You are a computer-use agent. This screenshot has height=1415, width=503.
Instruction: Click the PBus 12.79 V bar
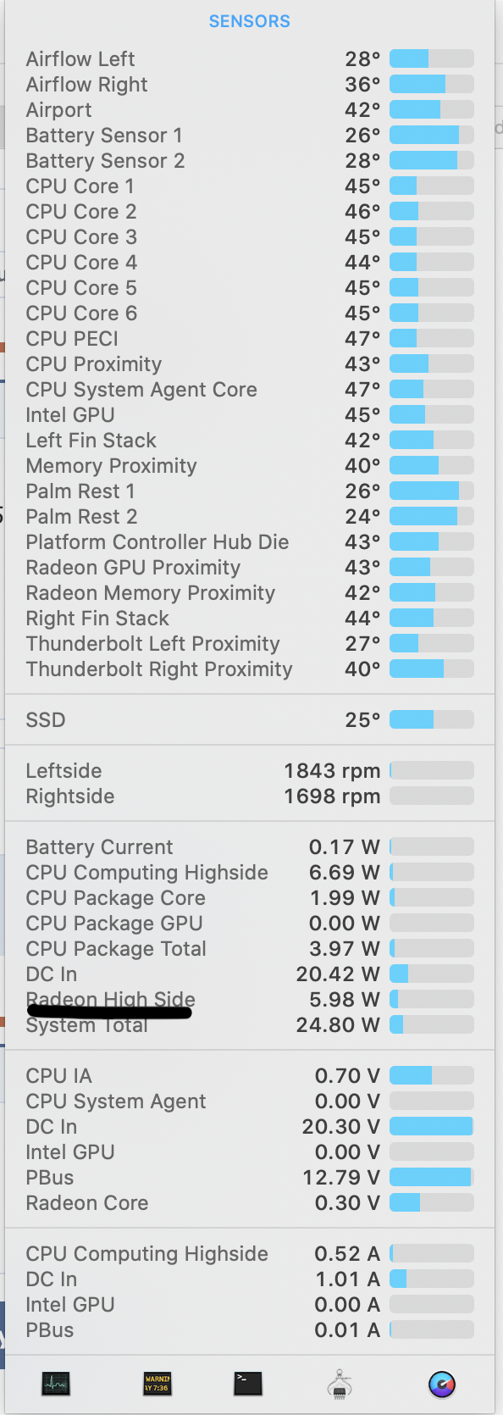pyautogui.click(x=432, y=1178)
